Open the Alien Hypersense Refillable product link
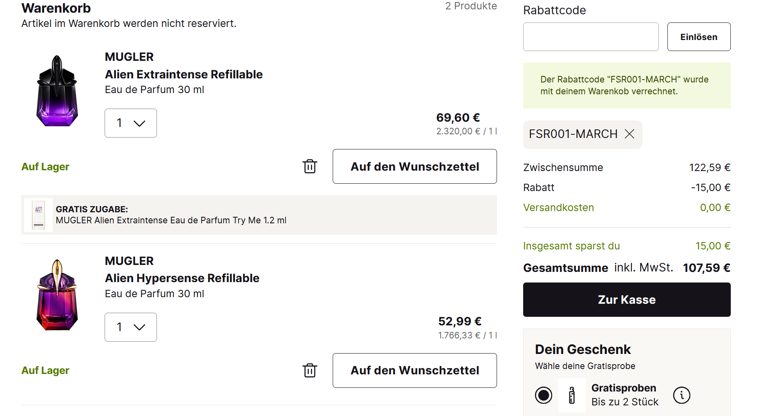This screenshot has width=779, height=416. pos(182,278)
